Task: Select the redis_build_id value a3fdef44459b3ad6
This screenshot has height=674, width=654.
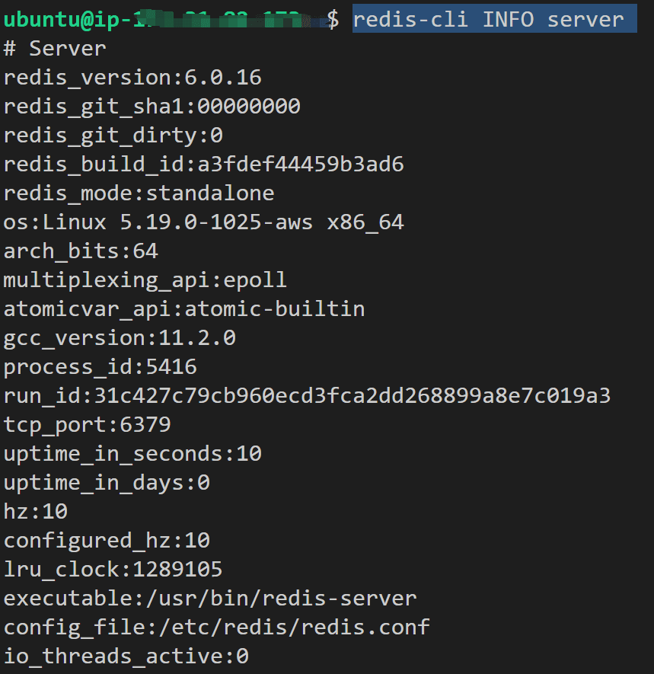Action: 301,165
